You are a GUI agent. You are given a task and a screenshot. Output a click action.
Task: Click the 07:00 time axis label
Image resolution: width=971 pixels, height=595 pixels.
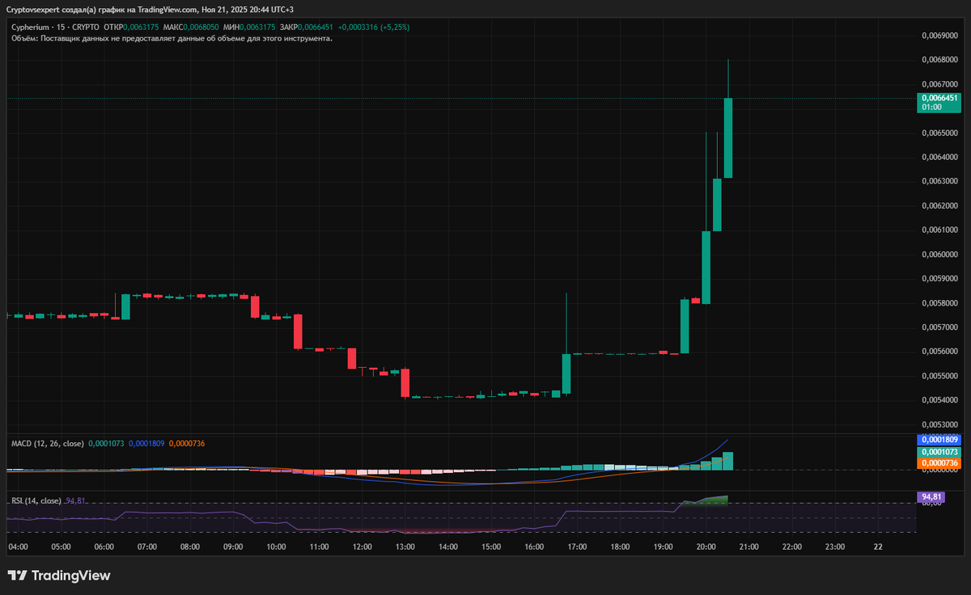tap(147, 546)
